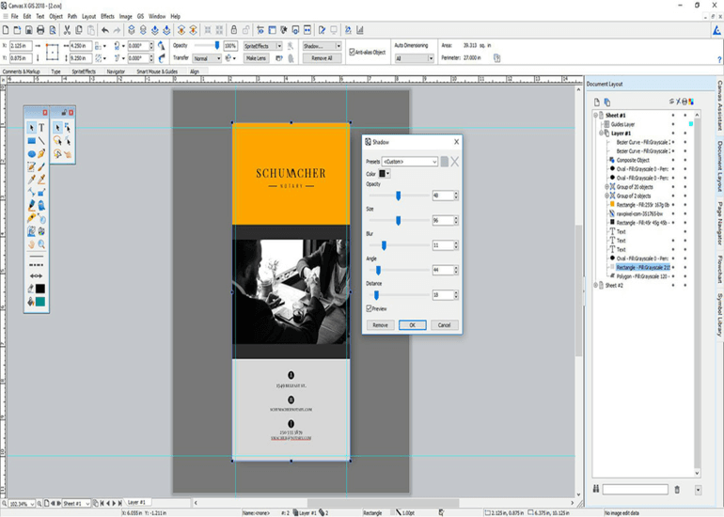The height and width of the screenshot is (517, 724).
Task: Click the shadow Opacity slider handle
Action: (x=399, y=196)
